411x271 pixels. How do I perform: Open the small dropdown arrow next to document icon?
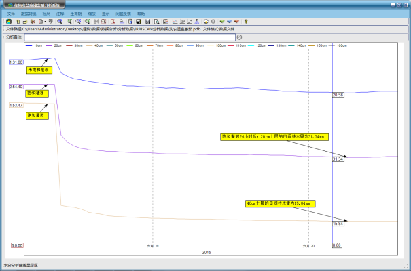[x=45, y=22]
